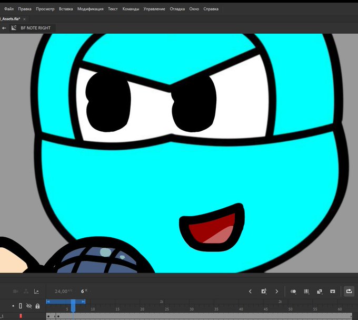This screenshot has height=320, width=358.
Task: Select the Assets.fla document tab
Action: [10, 19]
